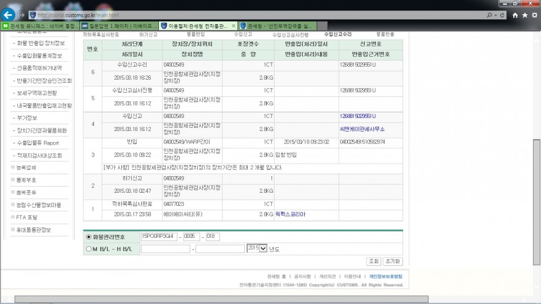
Task: Click the 2015.03.18 16:26 timestamp cell
Action: point(132,78)
